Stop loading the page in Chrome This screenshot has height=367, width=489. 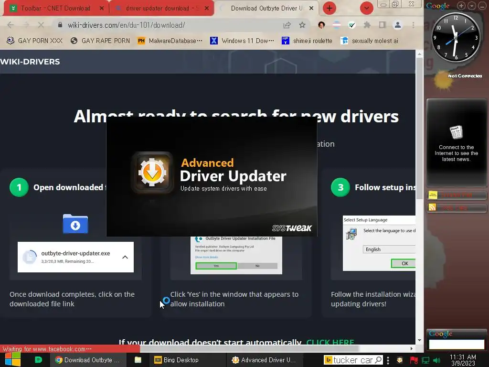[x=41, y=25]
